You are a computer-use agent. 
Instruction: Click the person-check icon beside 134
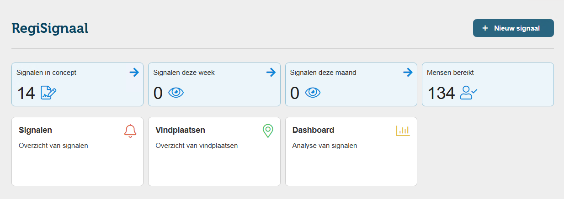tap(468, 93)
